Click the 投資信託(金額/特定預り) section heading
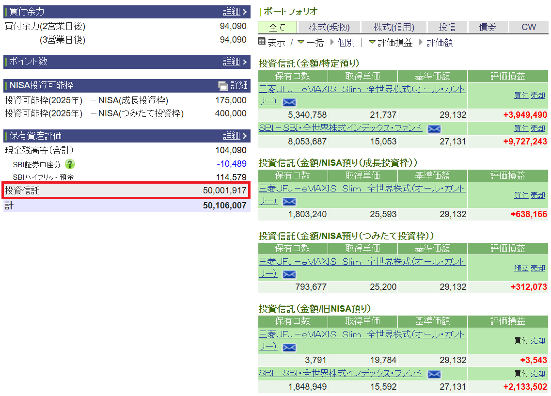Viewport: 551px width, 396px height. pyautogui.click(x=309, y=63)
